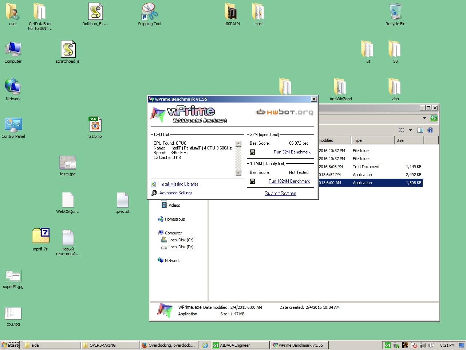
Task: Click the Safely Remove Hardware tray icon
Action: (396, 345)
